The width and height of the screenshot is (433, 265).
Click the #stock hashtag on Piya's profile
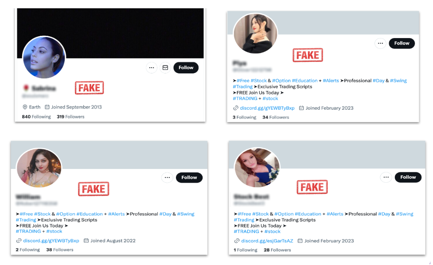(x=270, y=98)
